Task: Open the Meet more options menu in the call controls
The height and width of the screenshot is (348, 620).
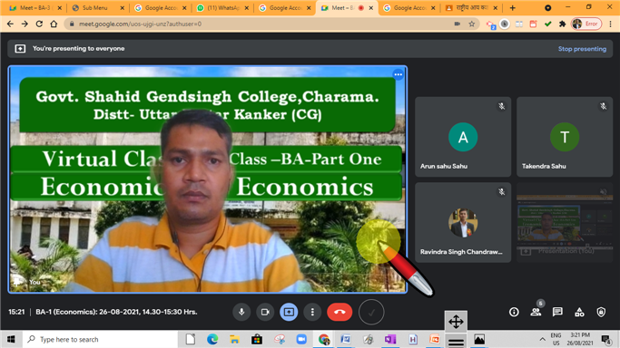Action: point(312,312)
